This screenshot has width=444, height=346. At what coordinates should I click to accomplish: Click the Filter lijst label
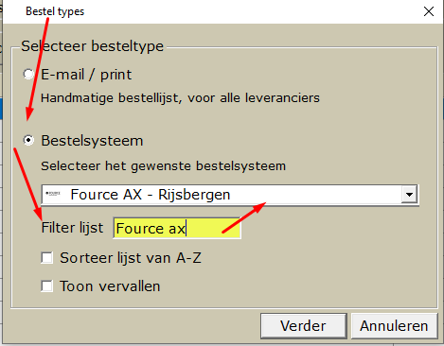point(72,228)
